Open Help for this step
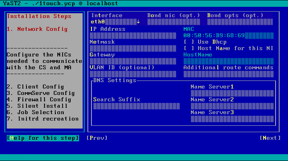The height and width of the screenshot is (161, 288). 43,138
